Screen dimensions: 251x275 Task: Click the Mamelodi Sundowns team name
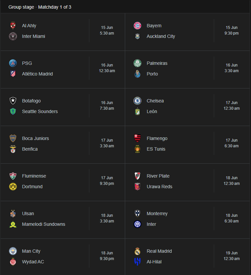coord(43,224)
